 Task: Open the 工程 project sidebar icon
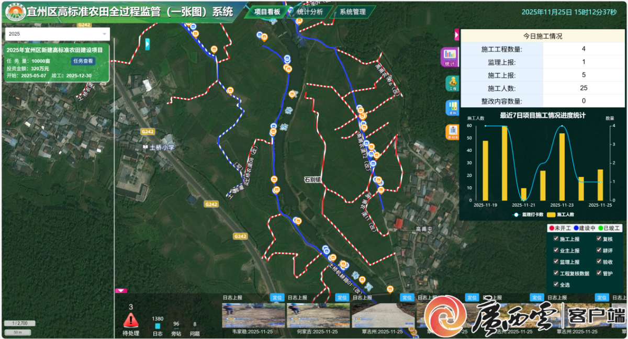tap(452, 83)
